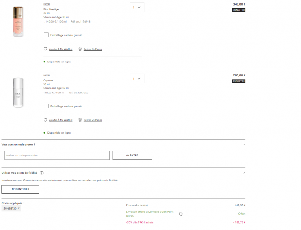Click Ajouter À Ma Wishlist for Capture
Screen dimensions: 301x230
pos(61,120)
